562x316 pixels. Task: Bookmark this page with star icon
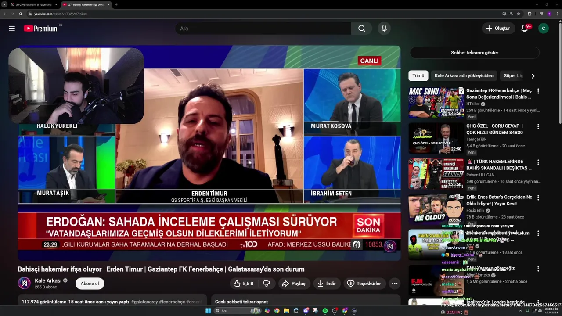pyautogui.click(x=518, y=14)
